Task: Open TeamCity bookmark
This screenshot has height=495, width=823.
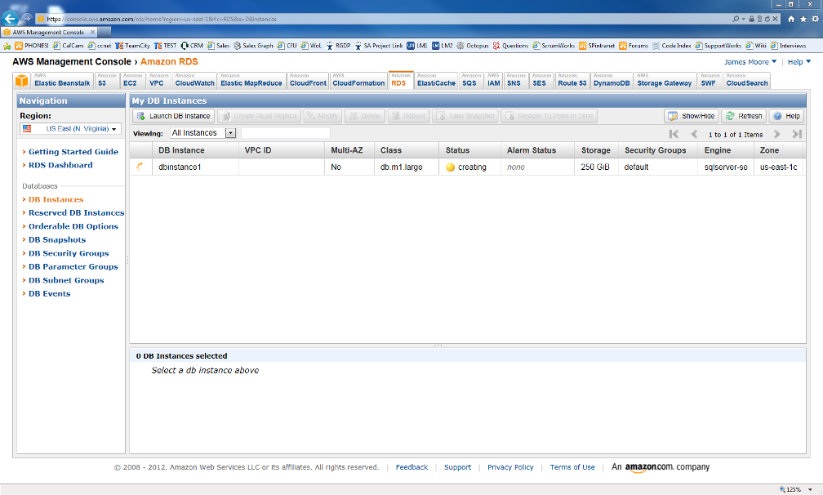Action: [x=132, y=46]
